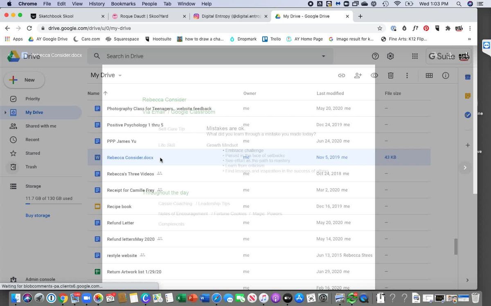The height and width of the screenshot is (306, 491).
Task: Select the Refund Letter document
Action: coord(259,223)
